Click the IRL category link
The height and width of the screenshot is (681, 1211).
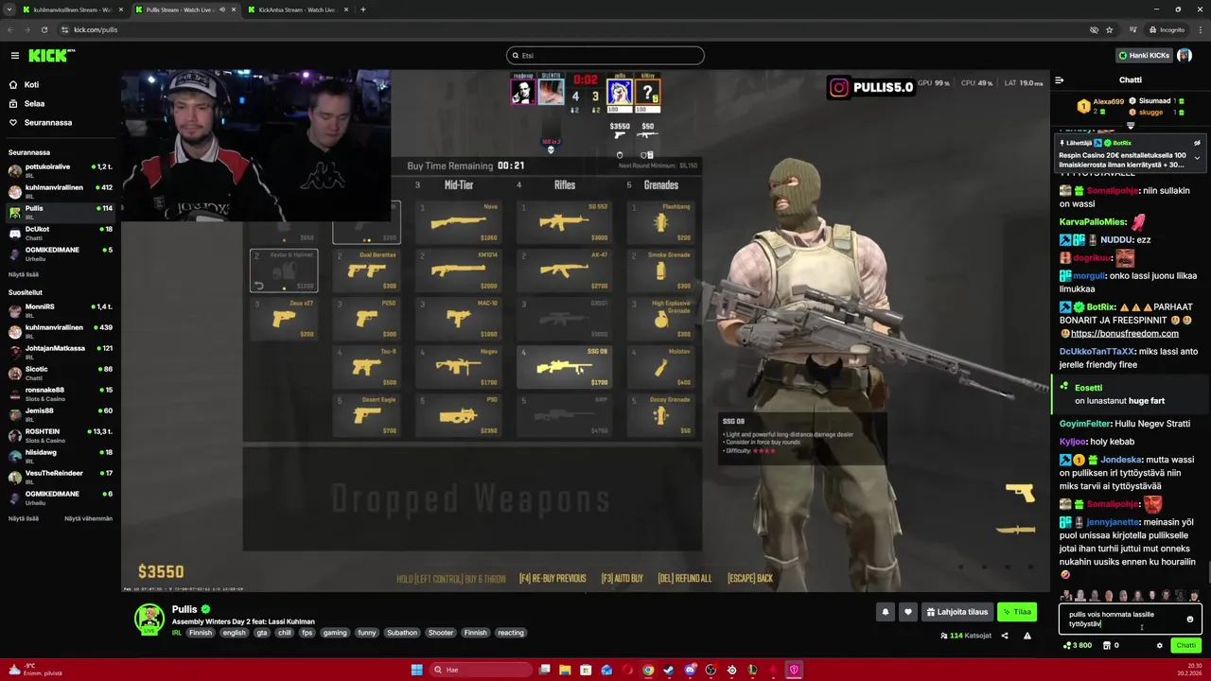[x=177, y=633]
